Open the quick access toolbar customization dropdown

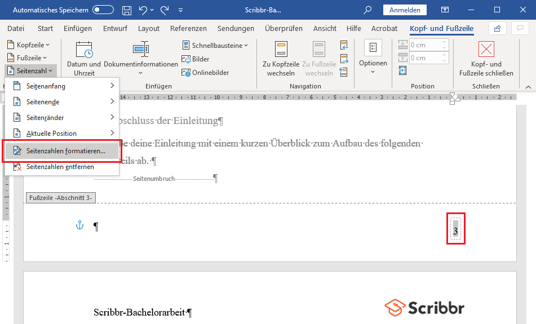coord(180,10)
